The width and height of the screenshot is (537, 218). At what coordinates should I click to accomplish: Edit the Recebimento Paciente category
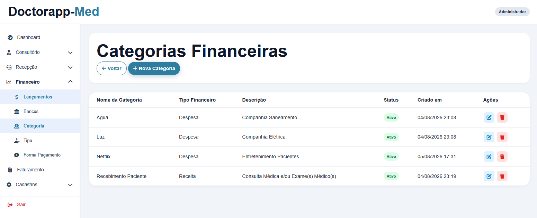point(489,176)
